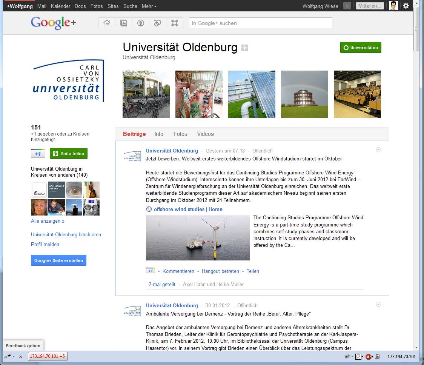424x365 pixels.
Task: Click the verified page badge beside the title
Action: point(244,48)
